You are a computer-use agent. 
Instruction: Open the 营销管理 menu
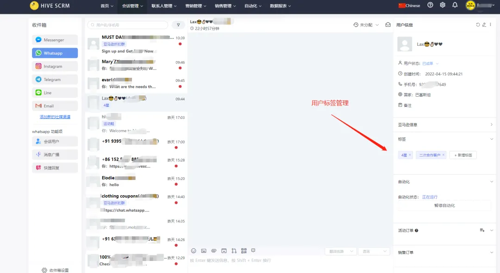click(195, 6)
